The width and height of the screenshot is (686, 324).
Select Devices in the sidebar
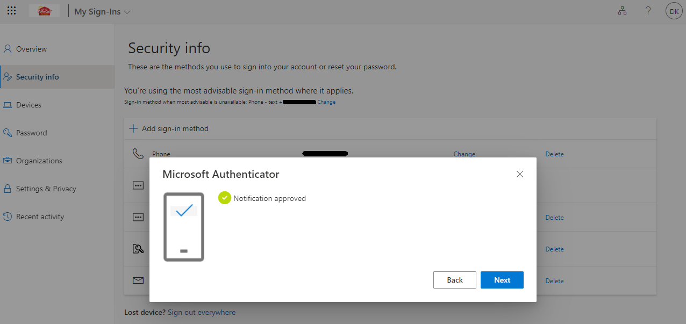(28, 105)
